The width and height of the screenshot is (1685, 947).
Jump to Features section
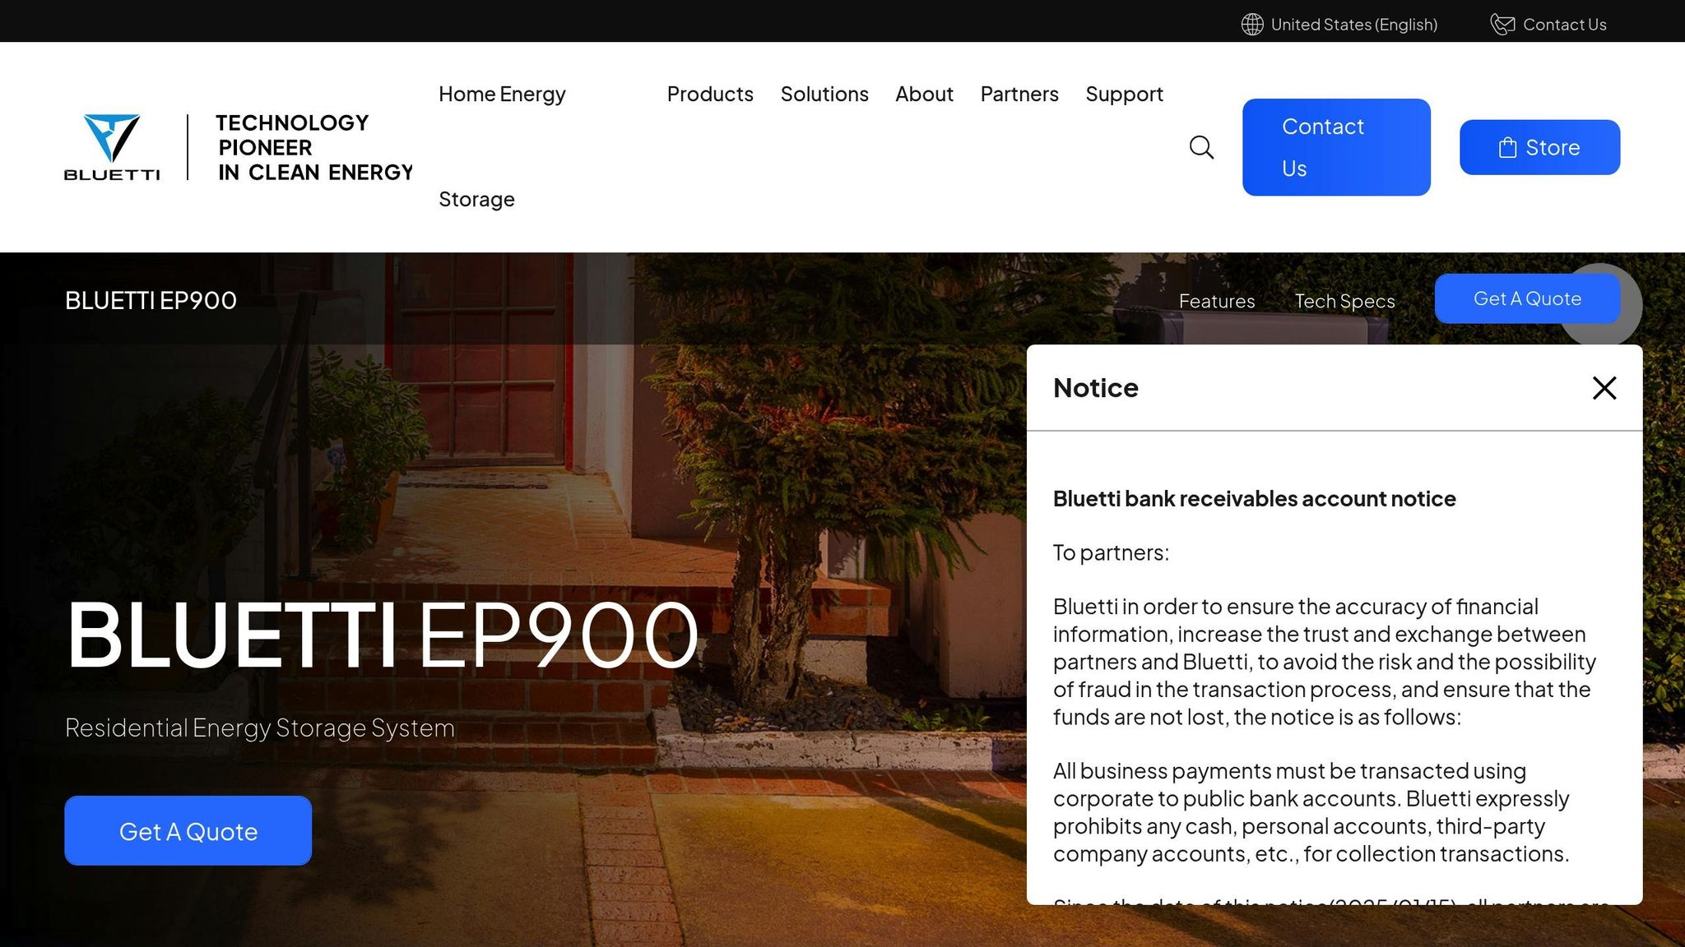(1217, 301)
